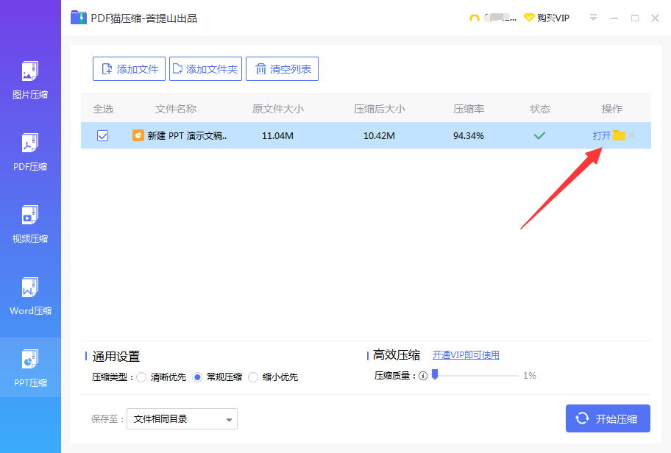Select the 常规压缩 radio option
The height and width of the screenshot is (453, 671).
click(197, 377)
